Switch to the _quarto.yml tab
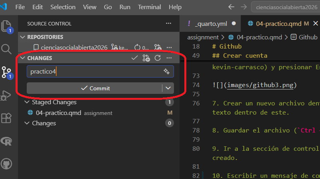320x179 pixels. pos(209,24)
